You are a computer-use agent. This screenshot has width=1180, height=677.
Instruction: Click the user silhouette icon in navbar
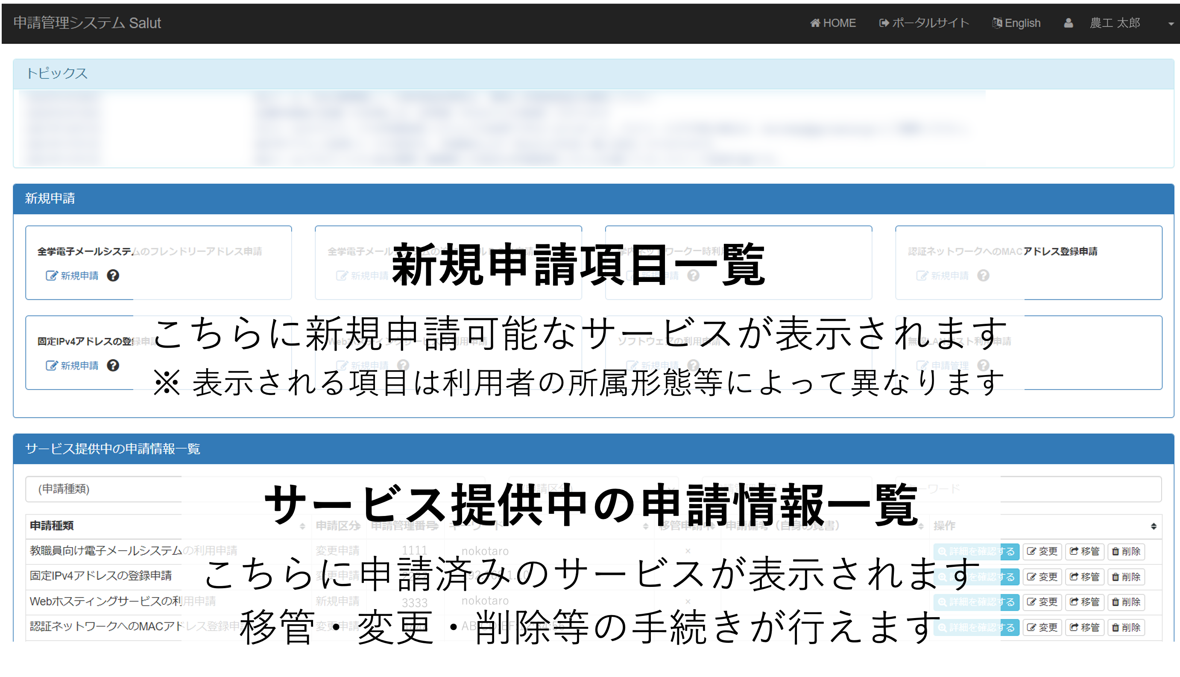(1069, 23)
